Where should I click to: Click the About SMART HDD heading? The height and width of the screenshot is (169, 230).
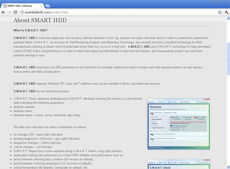pyautogui.click(x=40, y=20)
